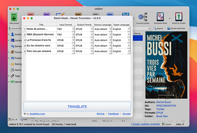197x133 pixels.
Task: Click the Find button below tag browser
Action: pyautogui.click(x=23, y=119)
